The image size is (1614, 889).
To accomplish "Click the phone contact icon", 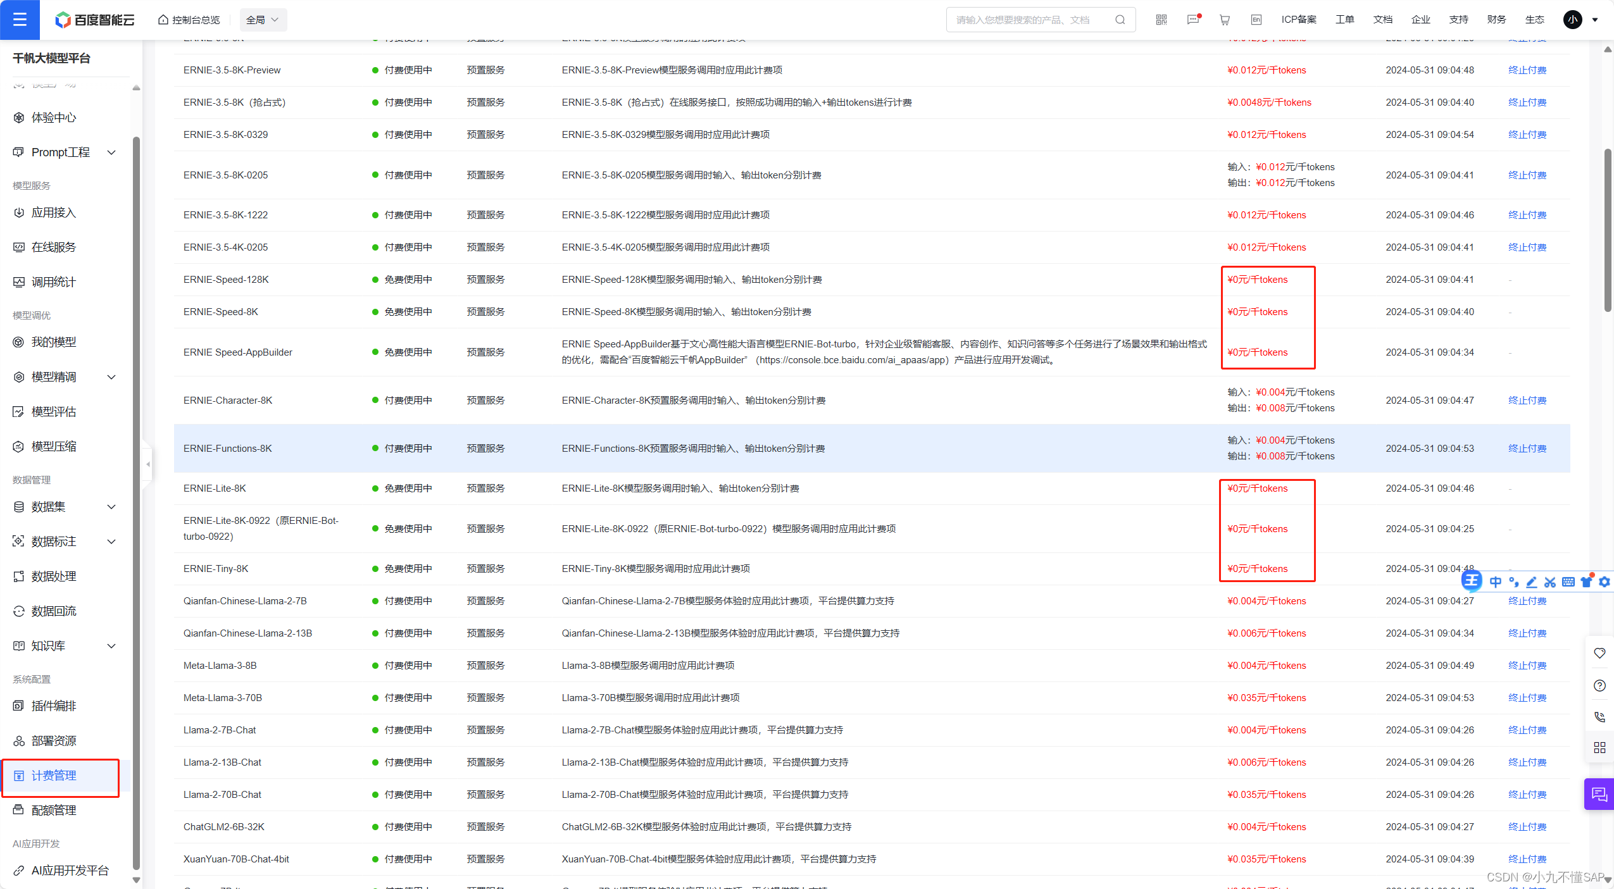I will coord(1599,717).
